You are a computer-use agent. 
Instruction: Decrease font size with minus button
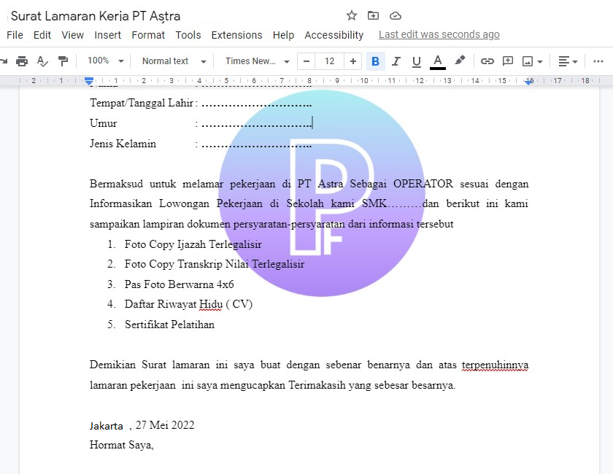[306, 61]
